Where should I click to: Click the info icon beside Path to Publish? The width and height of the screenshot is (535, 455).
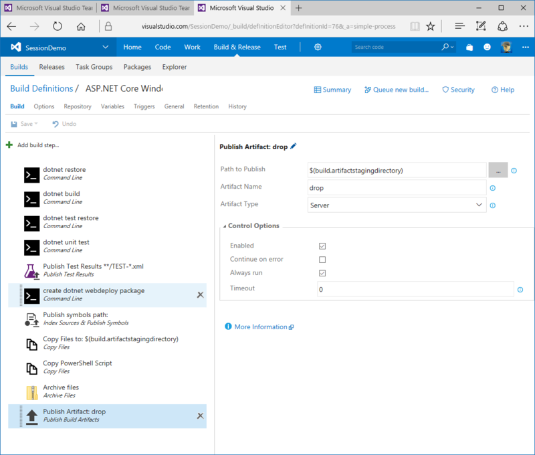coord(514,171)
